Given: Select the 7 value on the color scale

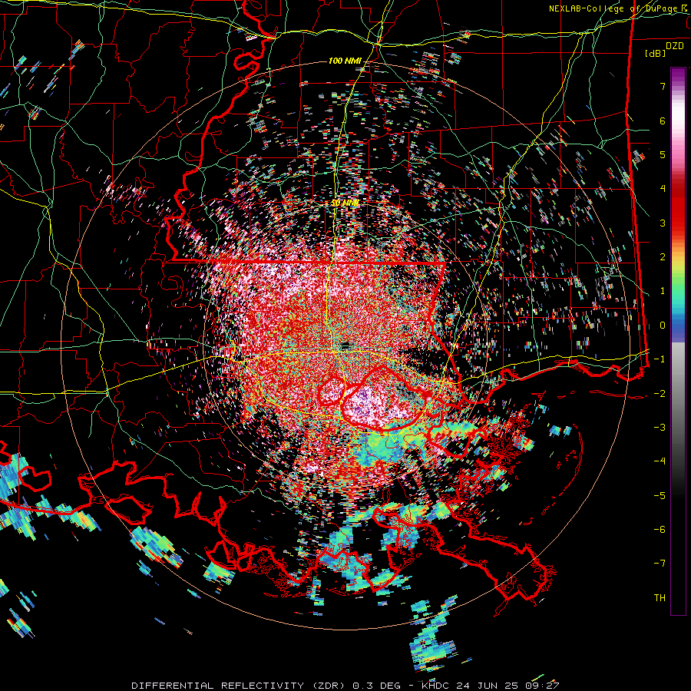Looking at the screenshot, I should [x=663, y=86].
